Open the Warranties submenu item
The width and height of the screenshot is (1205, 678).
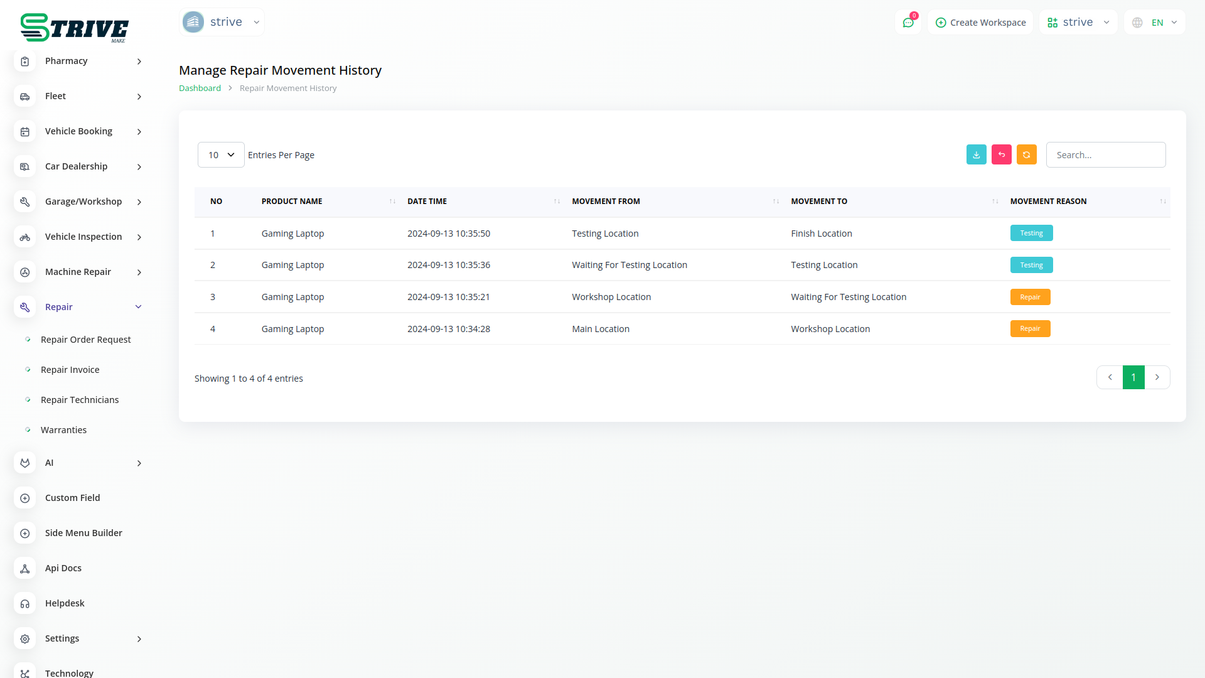click(63, 430)
